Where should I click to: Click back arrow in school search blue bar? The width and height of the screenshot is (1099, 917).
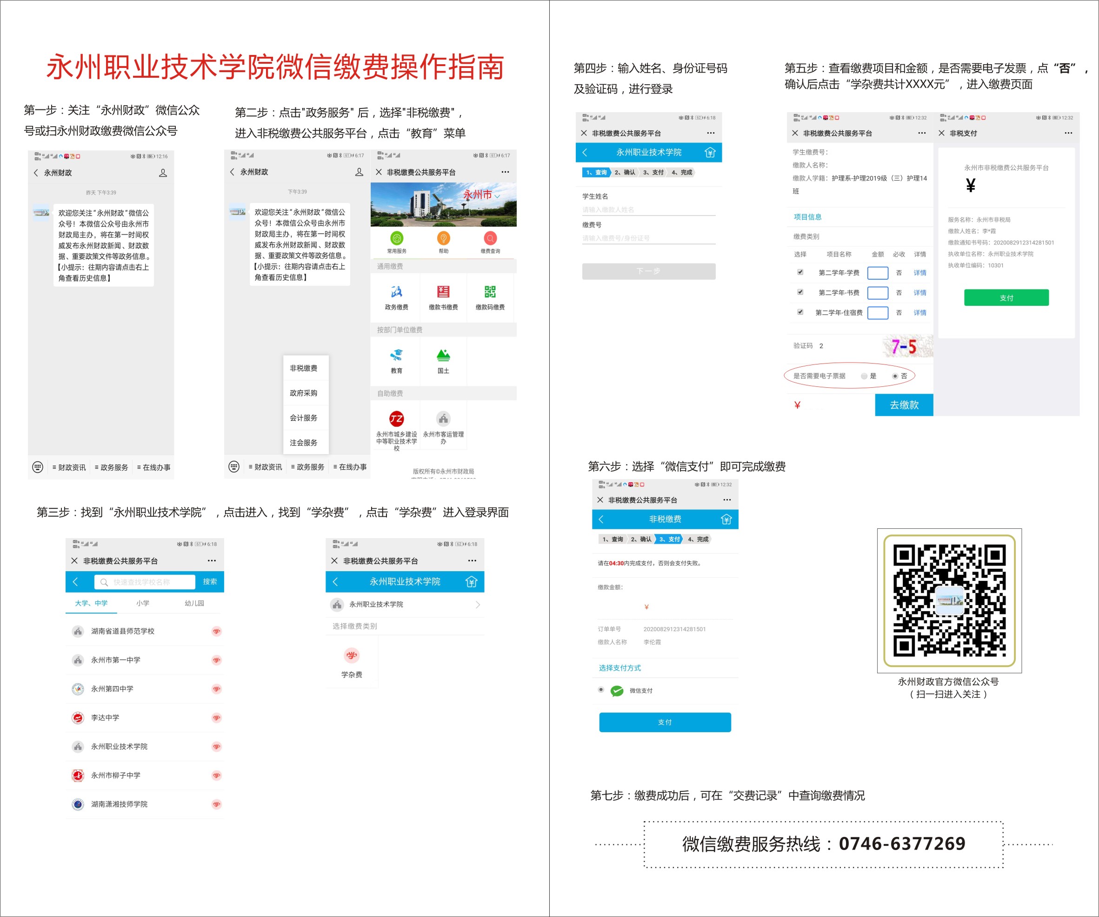pos(76,582)
